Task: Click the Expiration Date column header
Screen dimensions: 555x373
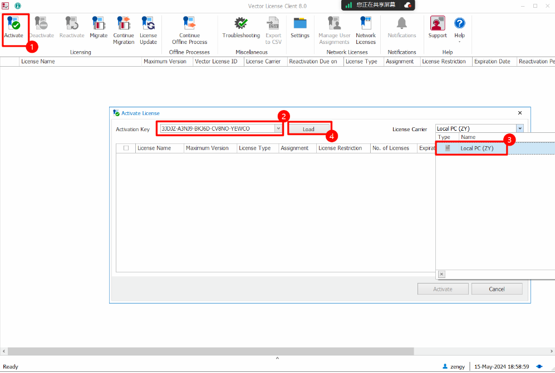Action: pos(494,62)
